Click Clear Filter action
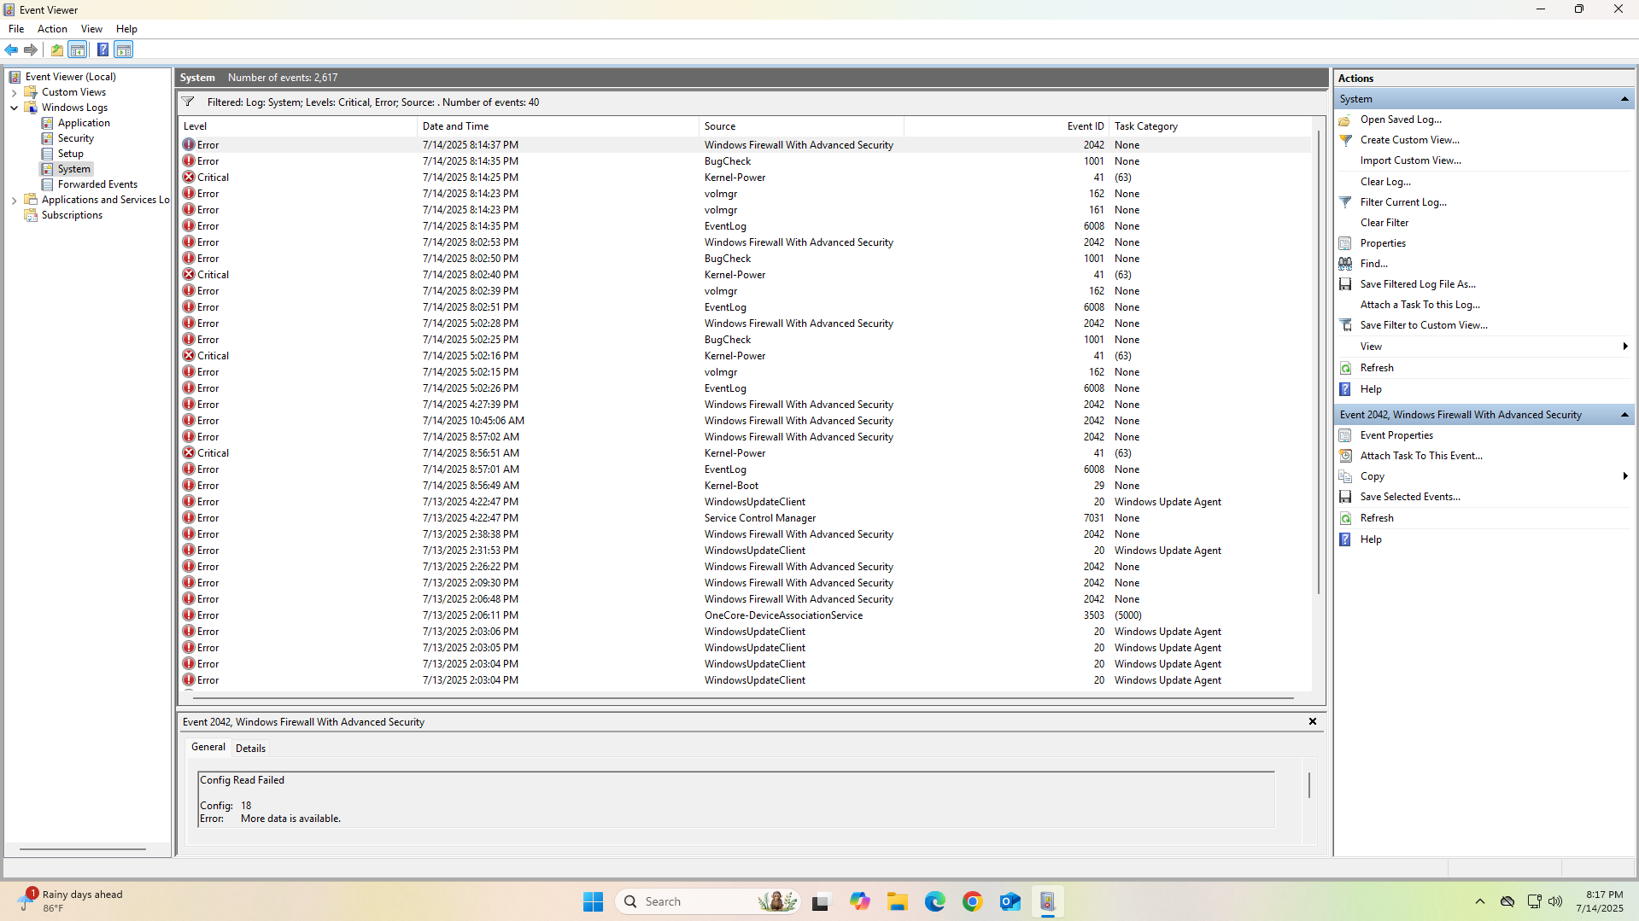The height and width of the screenshot is (921, 1639). [x=1384, y=223]
